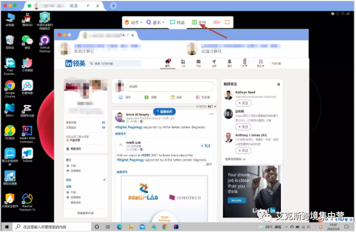356x232 pixels.
Task: Open Amro Al Soqery profile name link
Action: pos(138,114)
